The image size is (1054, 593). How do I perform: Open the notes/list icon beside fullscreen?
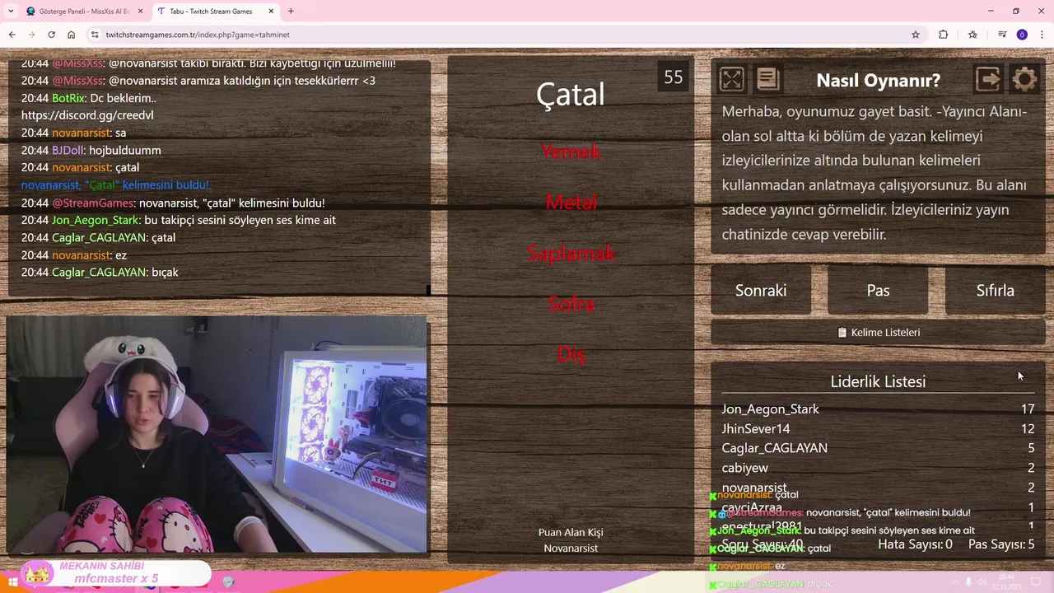click(767, 79)
